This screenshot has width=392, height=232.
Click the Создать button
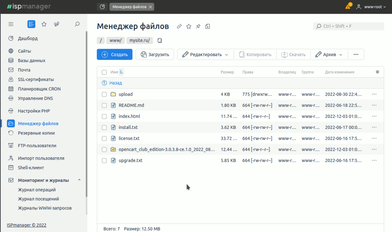(x=114, y=54)
